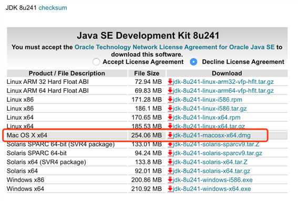Click the 171.28 MB file size cell
Image resolution: width=298 pixels, height=201 pixels.
click(147, 100)
